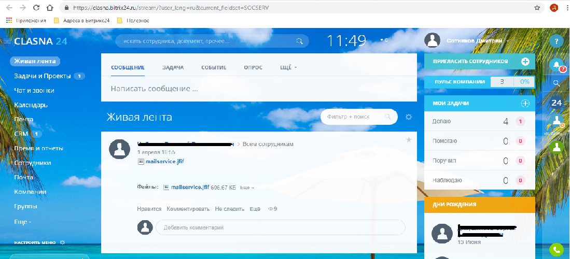The height and width of the screenshot is (259, 570).
Task: Click the image icon before the mailservice.jfif link under the date
Action: tap(141, 162)
